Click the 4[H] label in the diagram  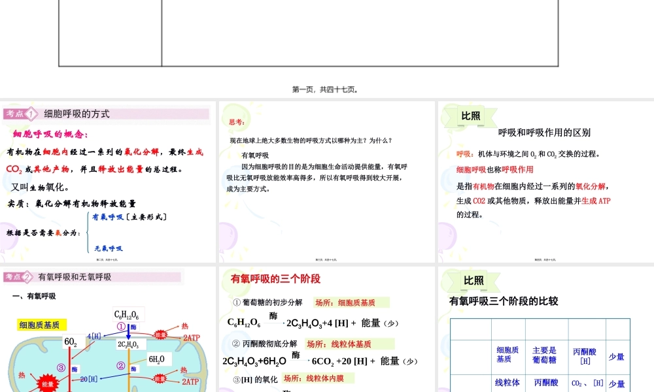tap(94, 336)
